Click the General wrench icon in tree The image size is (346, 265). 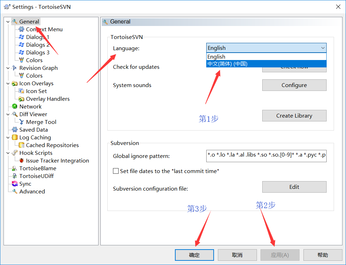click(x=14, y=21)
